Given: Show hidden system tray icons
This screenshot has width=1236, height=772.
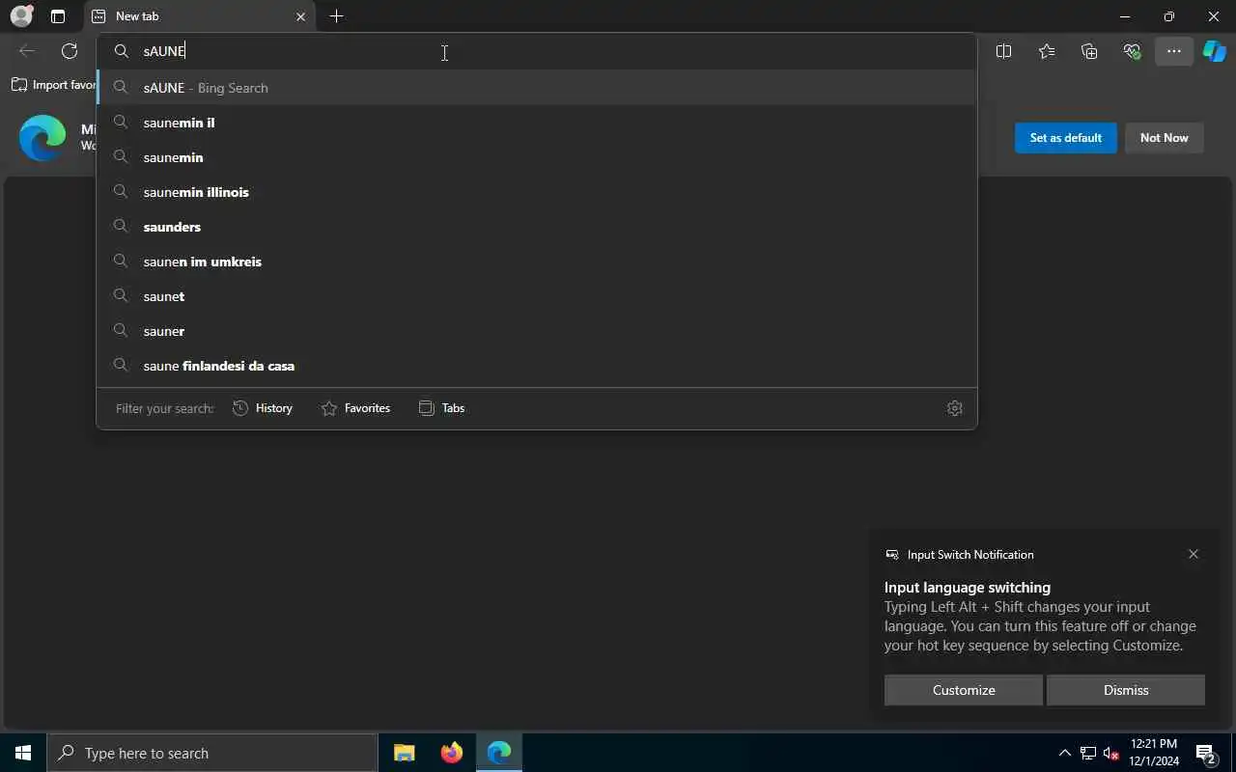Looking at the screenshot, I should pos(1065,753).
